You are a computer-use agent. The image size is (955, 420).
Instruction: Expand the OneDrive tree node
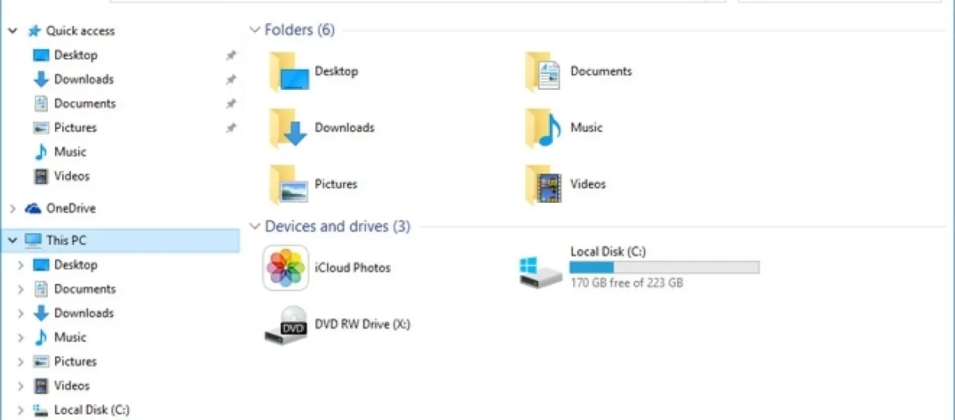pos(13,208)
